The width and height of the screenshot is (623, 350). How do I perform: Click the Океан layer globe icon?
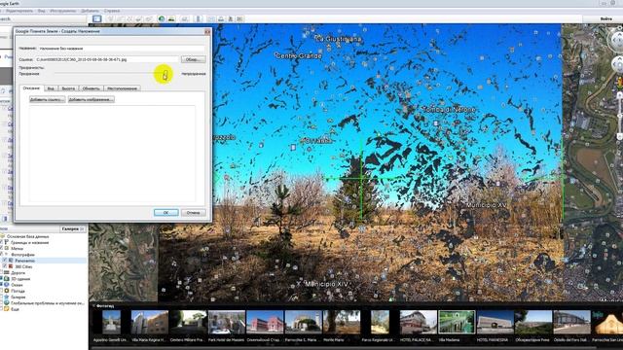pyautogui.click(x=7, y=285)
